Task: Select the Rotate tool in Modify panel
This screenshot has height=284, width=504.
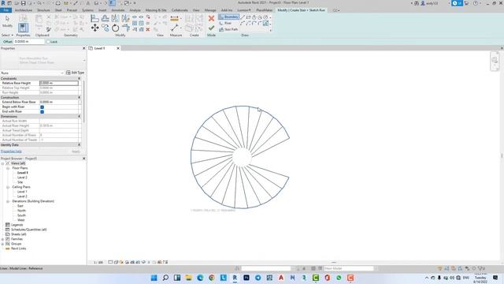Action: point(116,28)
